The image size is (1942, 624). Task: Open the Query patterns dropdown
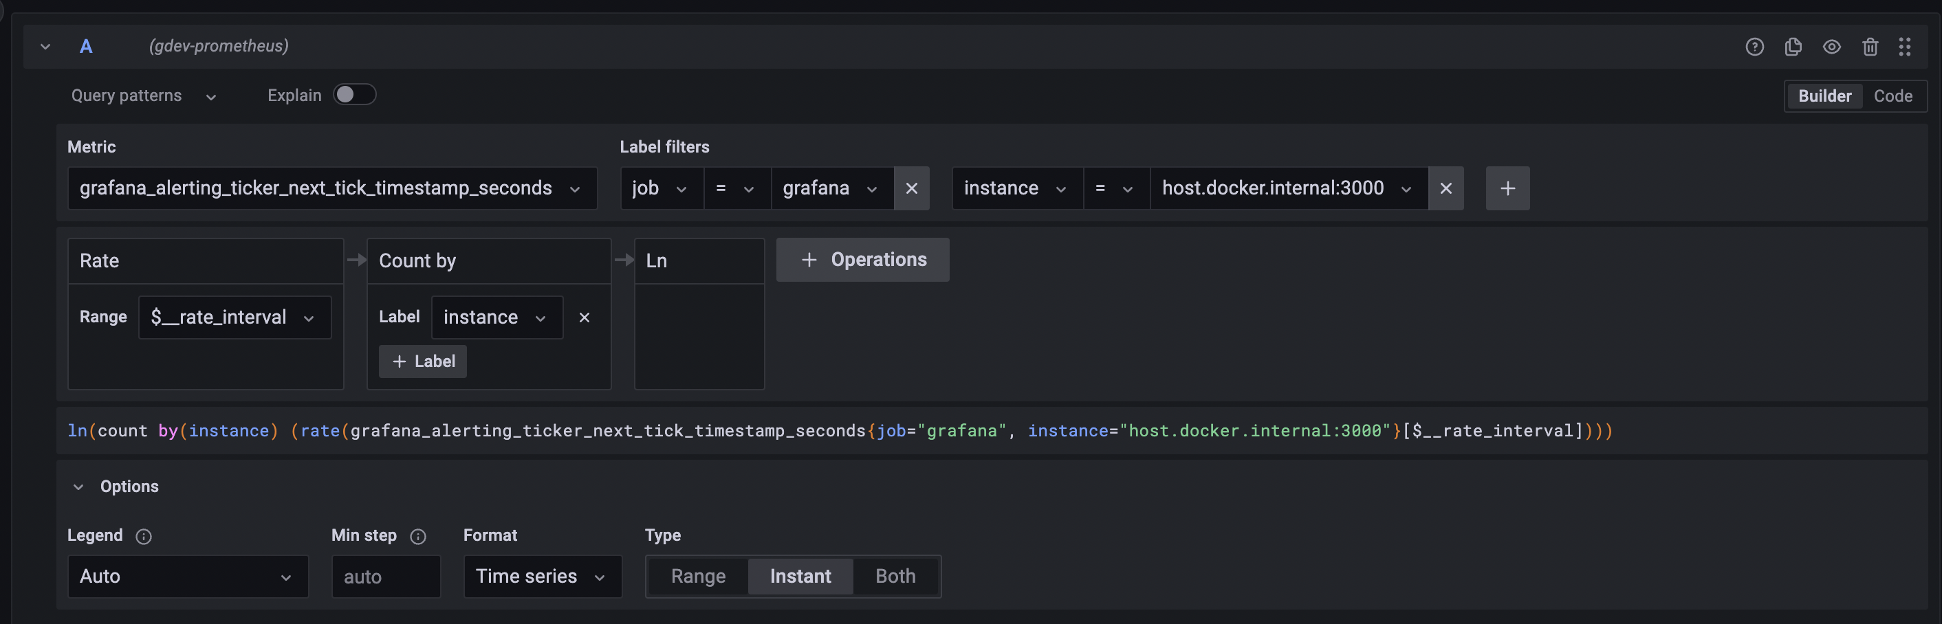tap(143, 95)
